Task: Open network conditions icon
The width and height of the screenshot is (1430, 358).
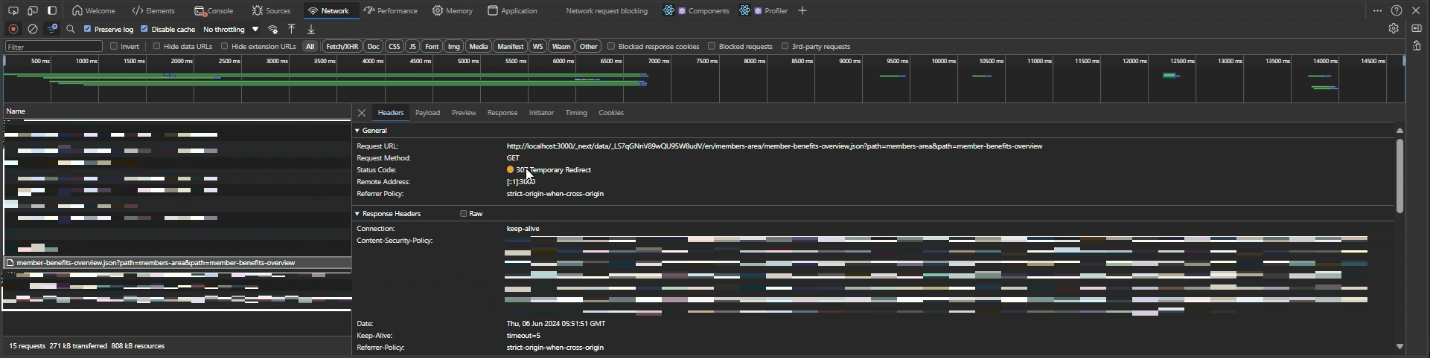Action: pos(273,29)
